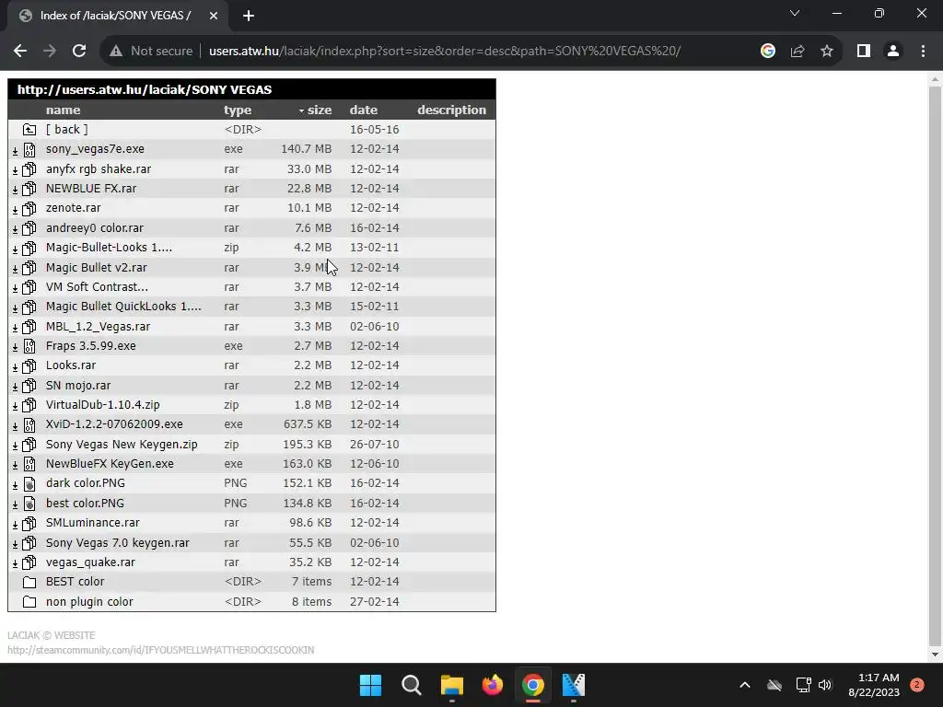
Task: Click the executable icon beside NewBlueFX KeyGen.exe
Action: pos(29,464)
